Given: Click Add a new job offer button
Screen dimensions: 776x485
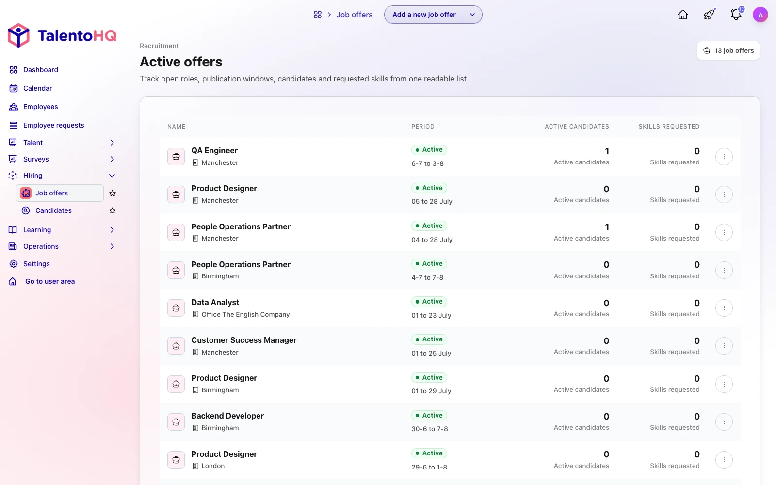Looking at the screenshot, I should [x=424, y=15].
